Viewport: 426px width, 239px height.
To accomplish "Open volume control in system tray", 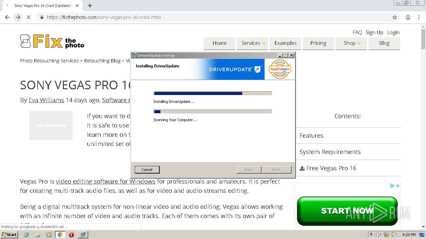I will coord(378,235).
